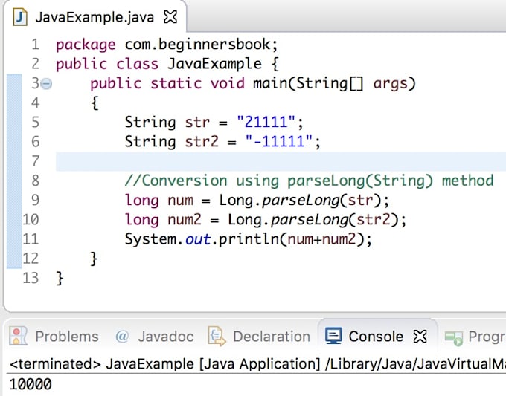Close the JavaExample.java editor tab

170,16
